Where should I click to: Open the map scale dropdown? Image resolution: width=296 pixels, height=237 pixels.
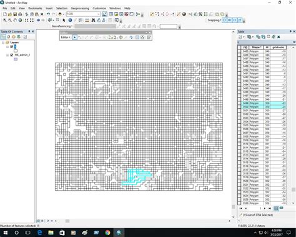click(x=99, y=14)
